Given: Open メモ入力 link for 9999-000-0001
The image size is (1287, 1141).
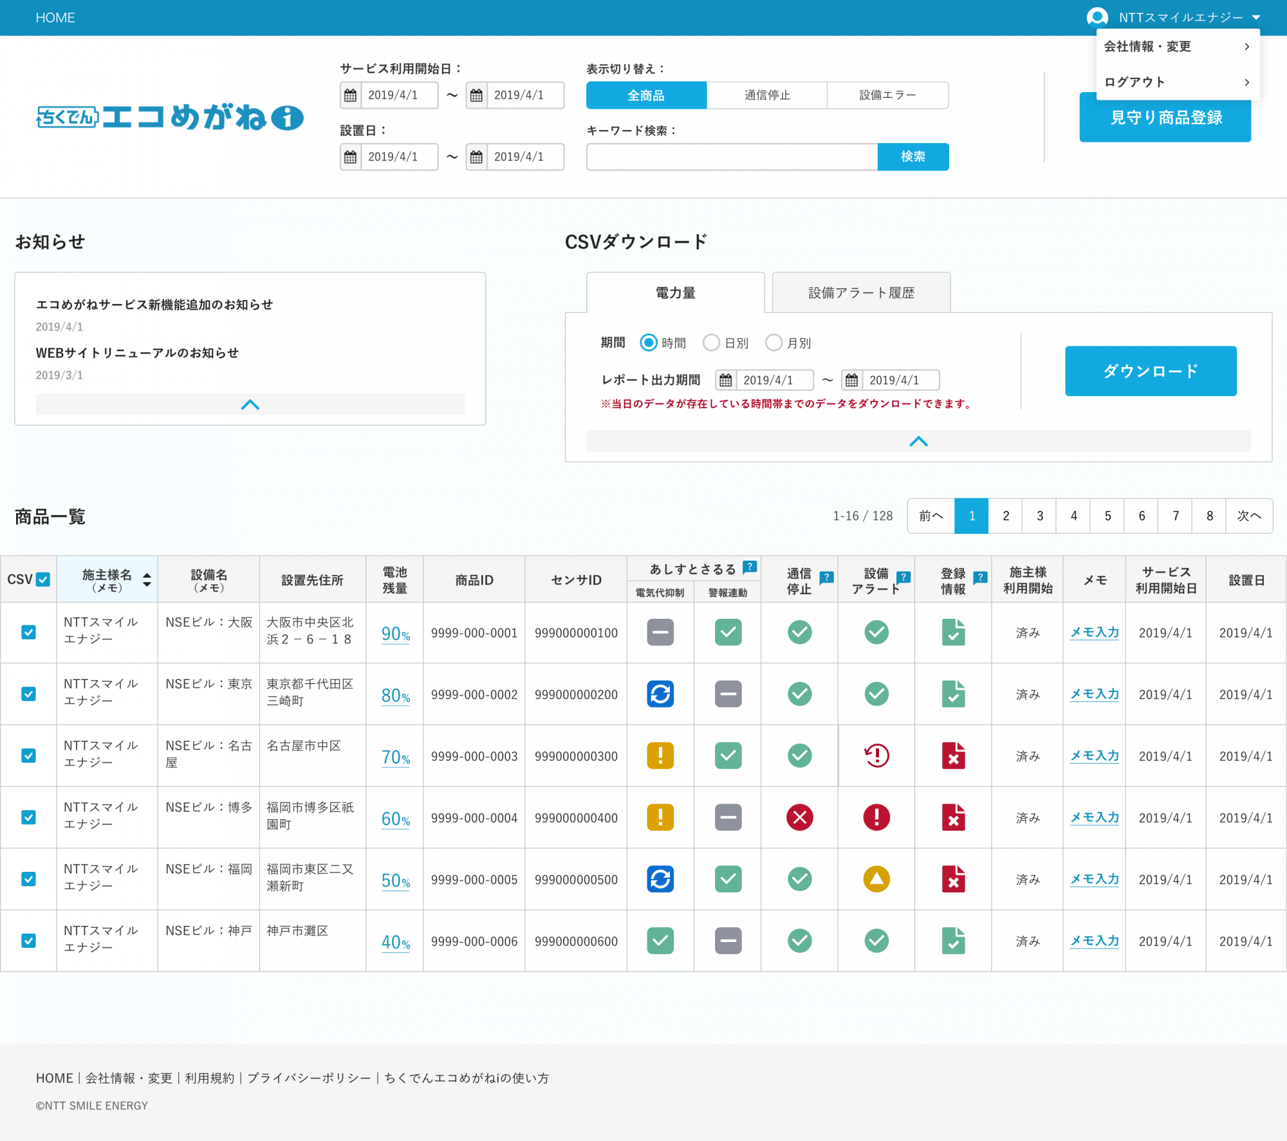Looking at the screenshot, I should [1095, 632].
